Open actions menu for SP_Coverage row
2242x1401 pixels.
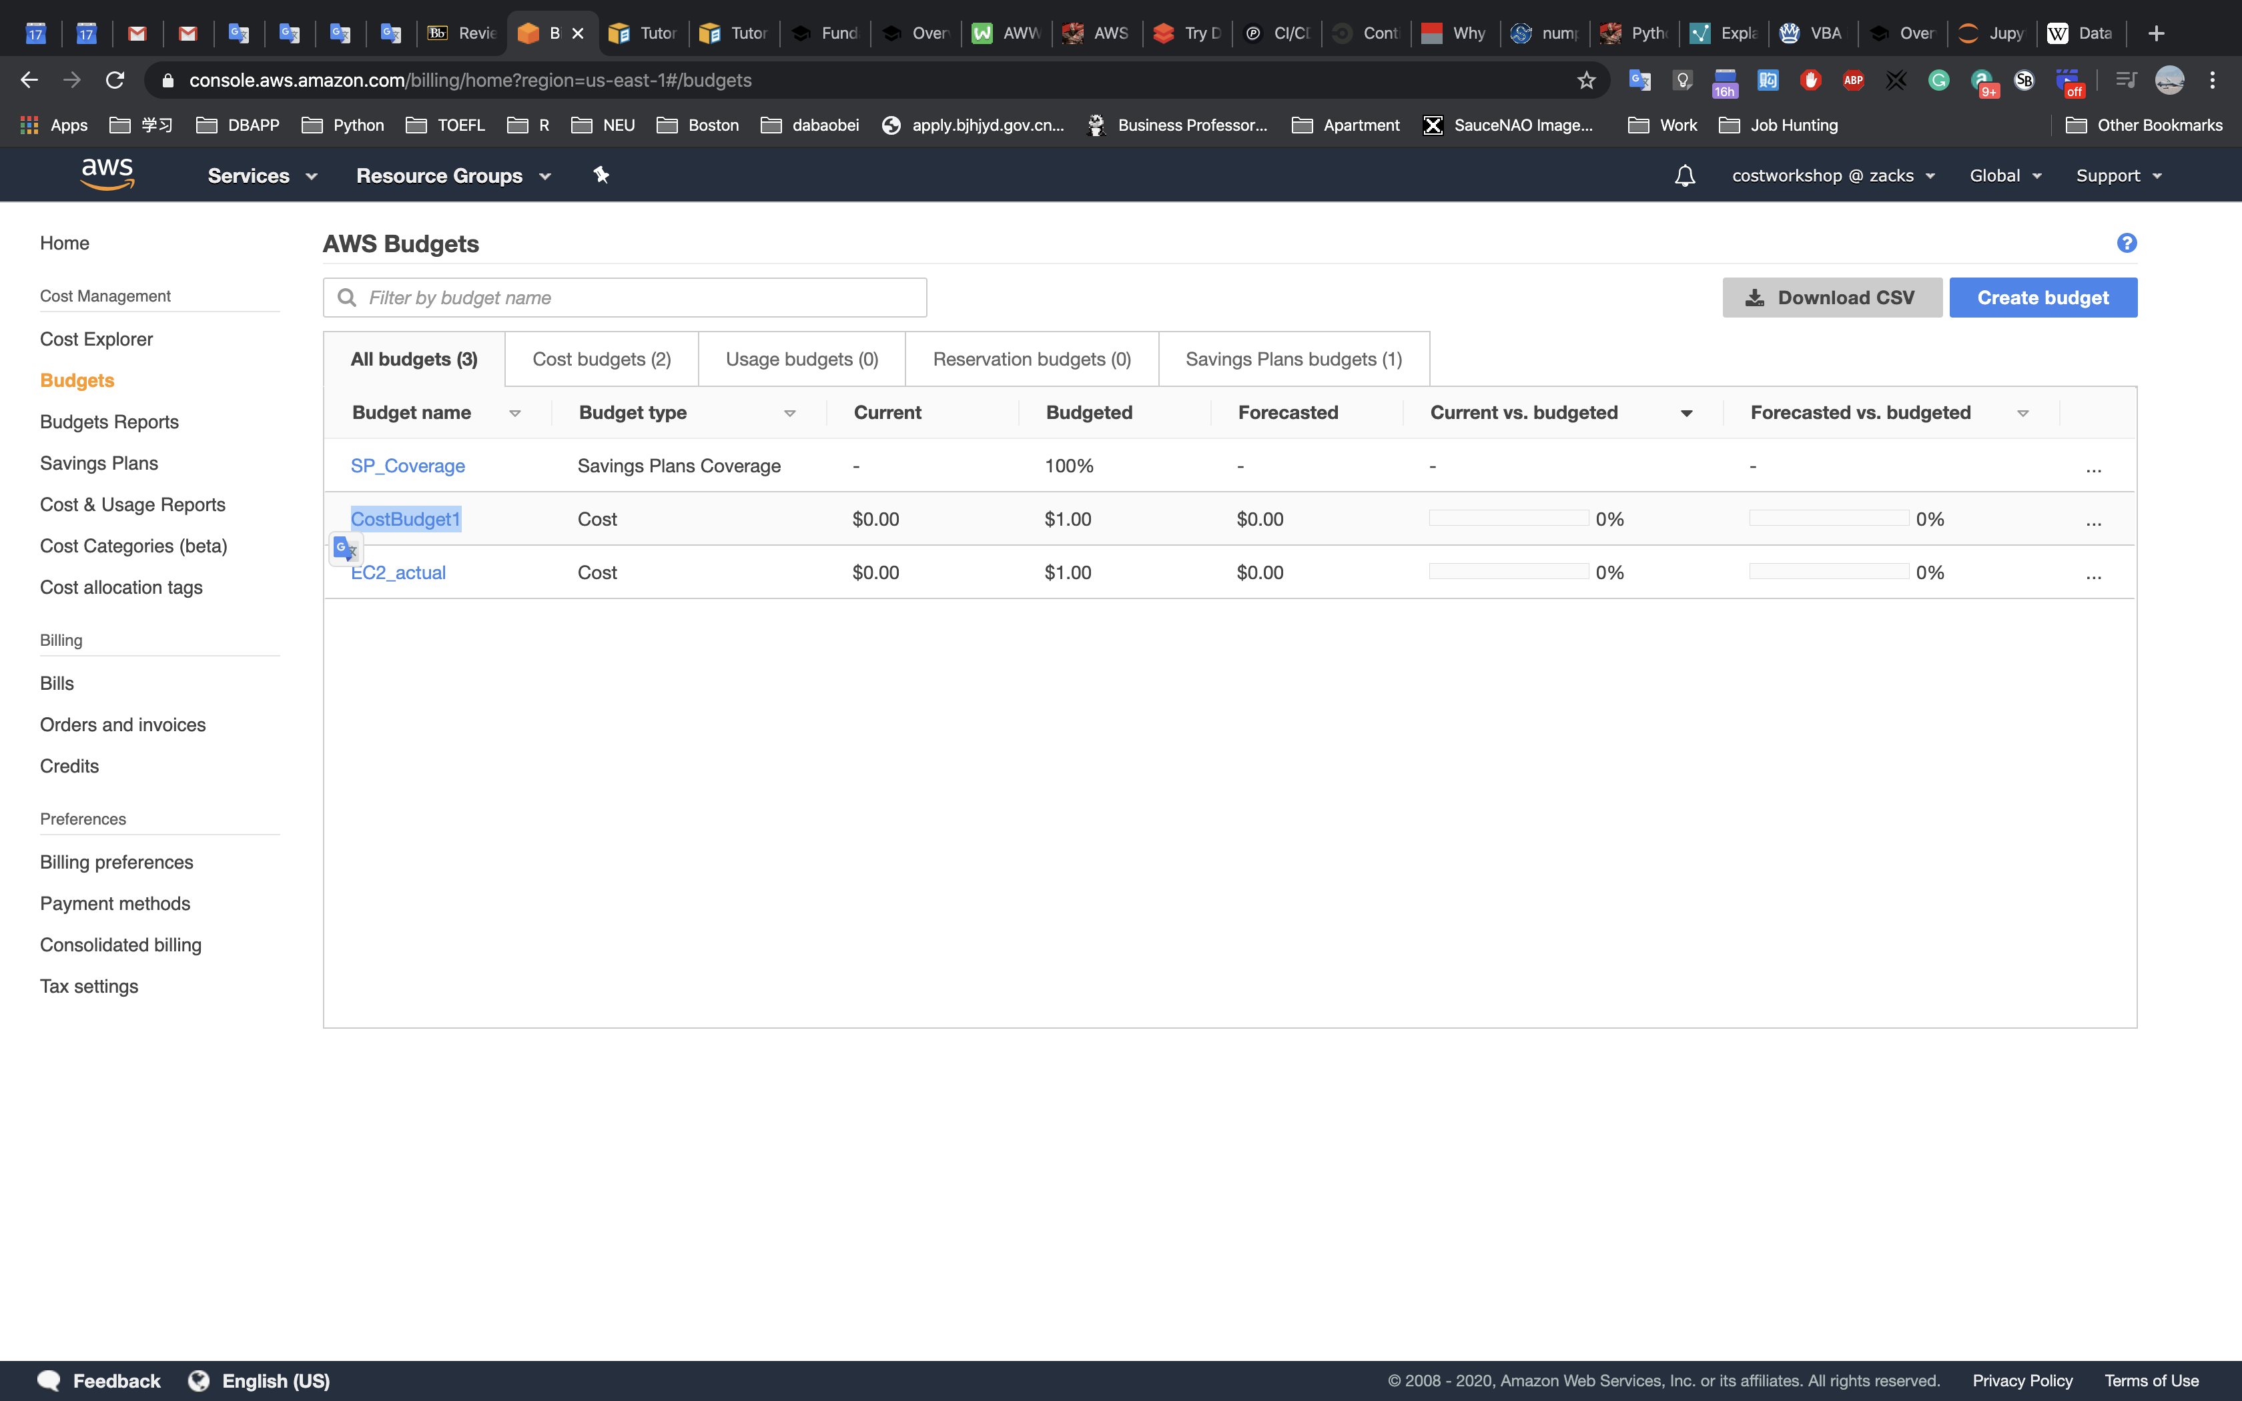tap(2093, 467)
